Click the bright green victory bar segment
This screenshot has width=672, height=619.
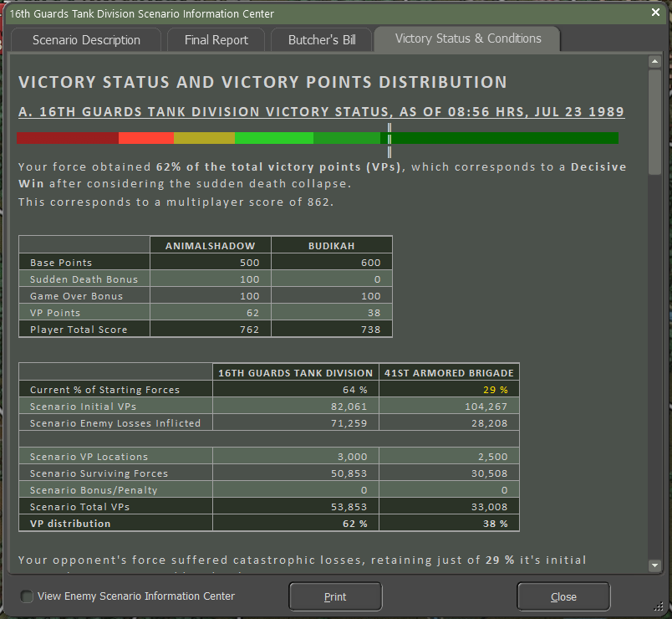point(274,138)
